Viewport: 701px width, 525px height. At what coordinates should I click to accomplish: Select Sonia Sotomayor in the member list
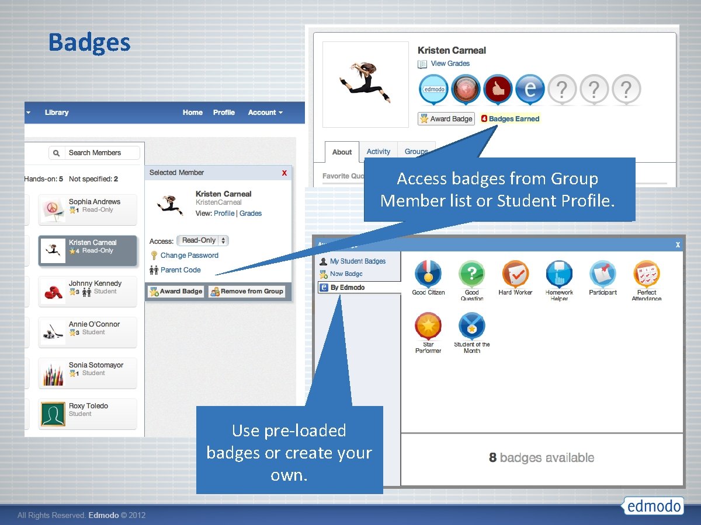coord(88,373)
